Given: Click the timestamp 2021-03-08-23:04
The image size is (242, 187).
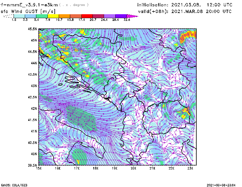Looking at the screenshot, I should [221, 185].
